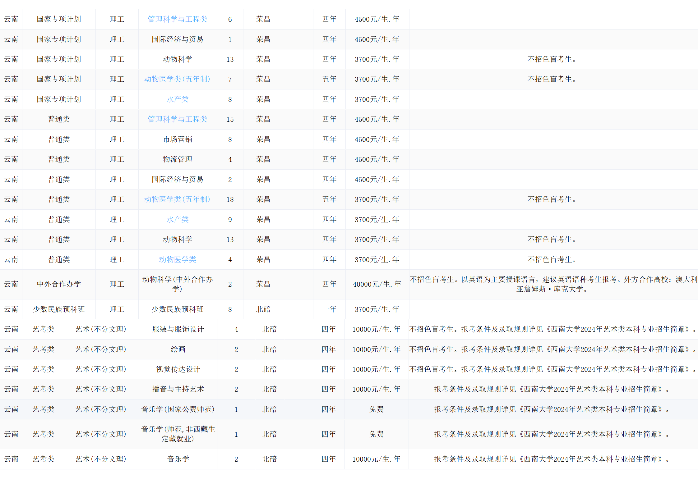This screenshot has width=698, height=493.
Task: Click the 绘画 major cell
Action: (178, 349)
